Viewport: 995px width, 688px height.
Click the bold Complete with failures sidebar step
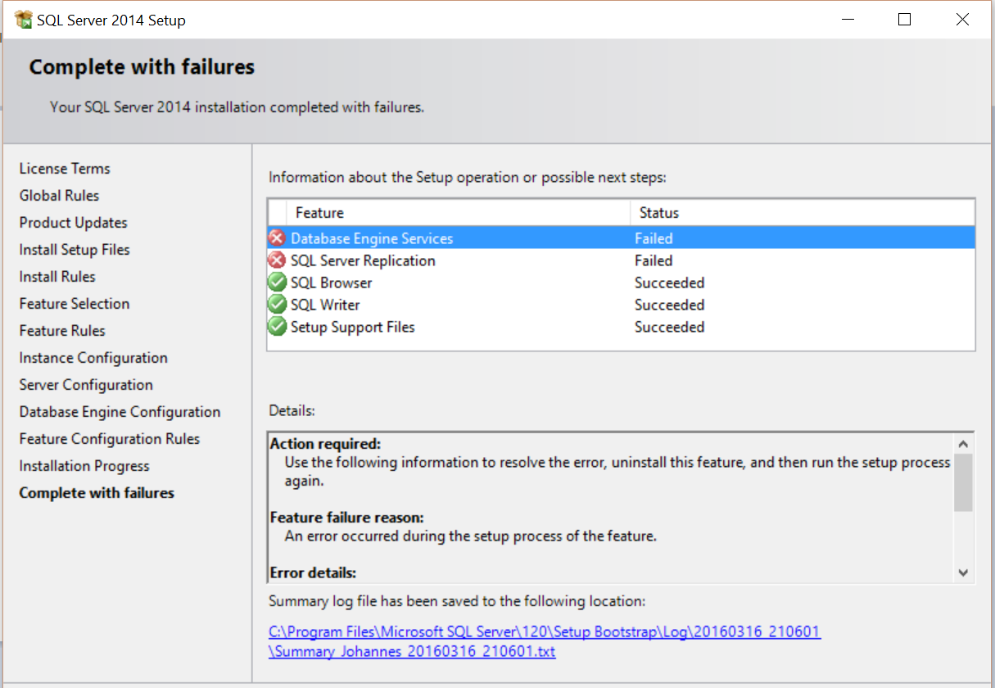pyautogui.click(x=97, y=492)
